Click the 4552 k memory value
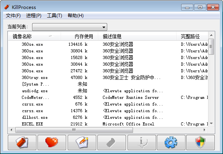 [x=80, y=97]
